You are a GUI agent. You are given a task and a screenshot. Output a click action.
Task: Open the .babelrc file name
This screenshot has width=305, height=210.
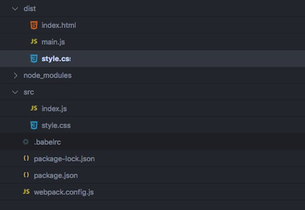coord(47,142)
